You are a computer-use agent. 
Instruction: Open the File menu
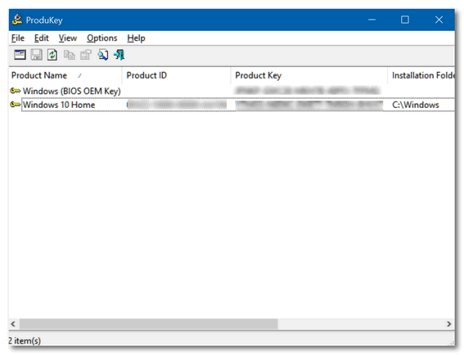pyautogui.click(x=18, y=38)
